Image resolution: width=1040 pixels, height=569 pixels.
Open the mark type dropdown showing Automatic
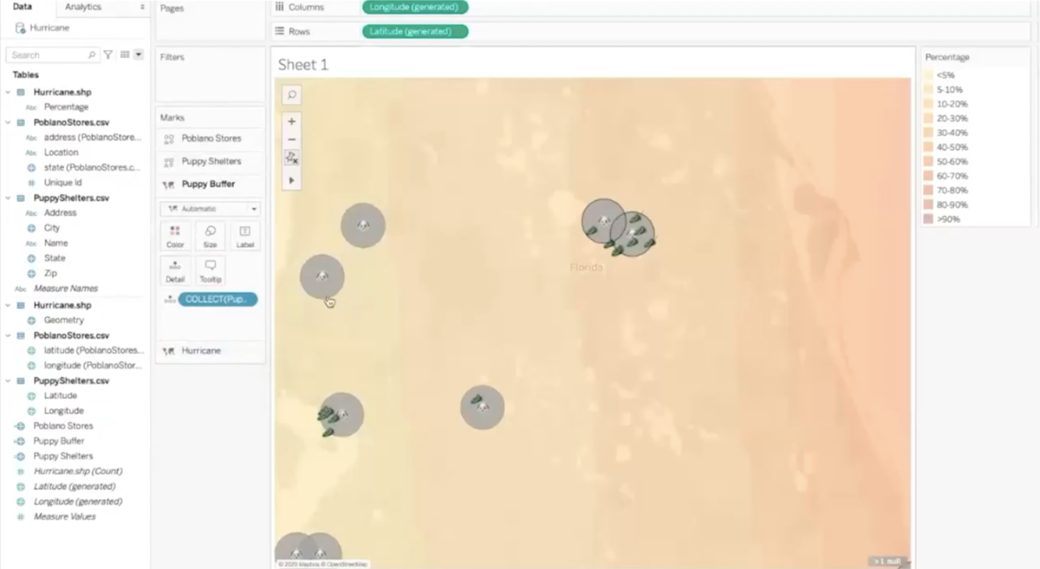point(209,207)
